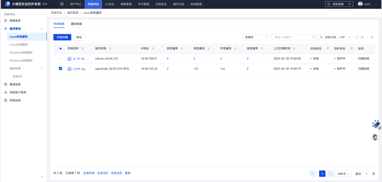
Task: Open the 20条/页 page size dropdown
Action: click(x=343, y=174)
